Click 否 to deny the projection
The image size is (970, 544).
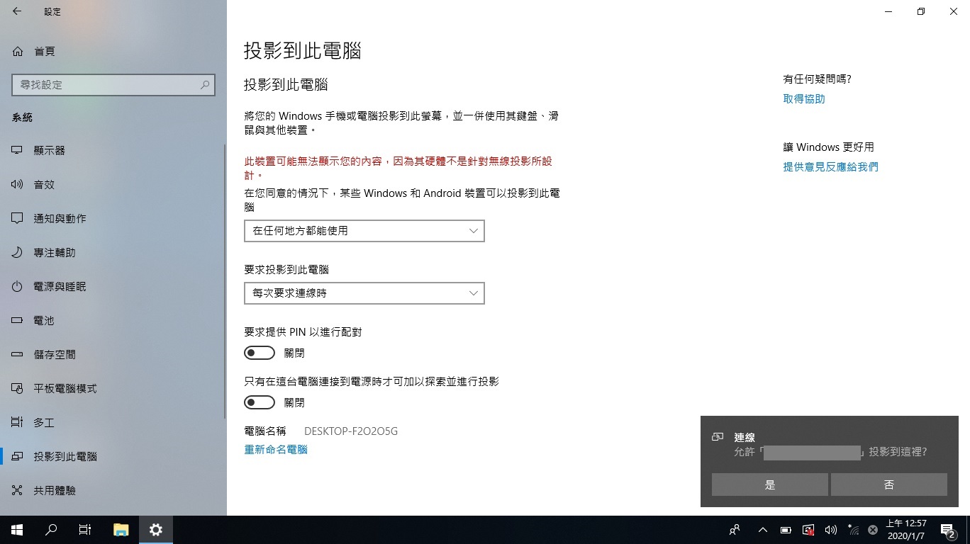889,484
